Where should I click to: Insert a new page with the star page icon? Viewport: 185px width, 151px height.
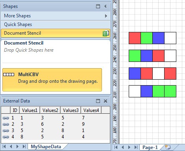(x=168, y=147)
